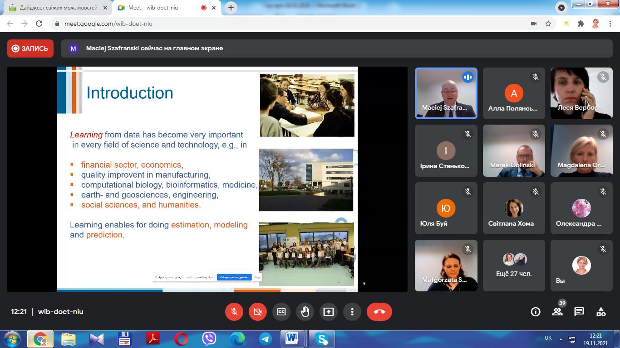Click the red ЗАПИСЬ recording indicator
Viewport: 620px width, 348px height.
click(x=30, y=48)
